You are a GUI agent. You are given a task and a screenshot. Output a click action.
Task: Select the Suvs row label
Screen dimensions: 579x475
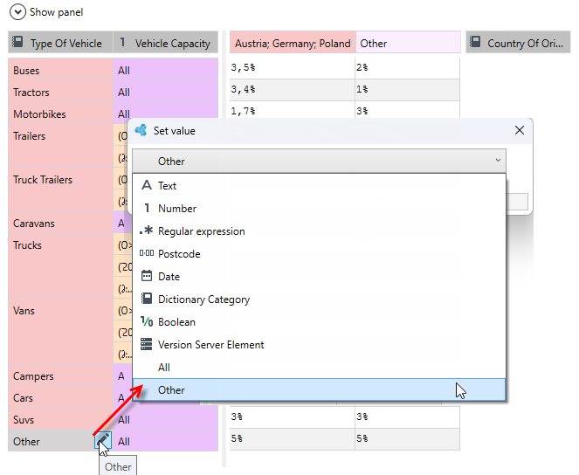pyautogui.click(x=24, y=420)
